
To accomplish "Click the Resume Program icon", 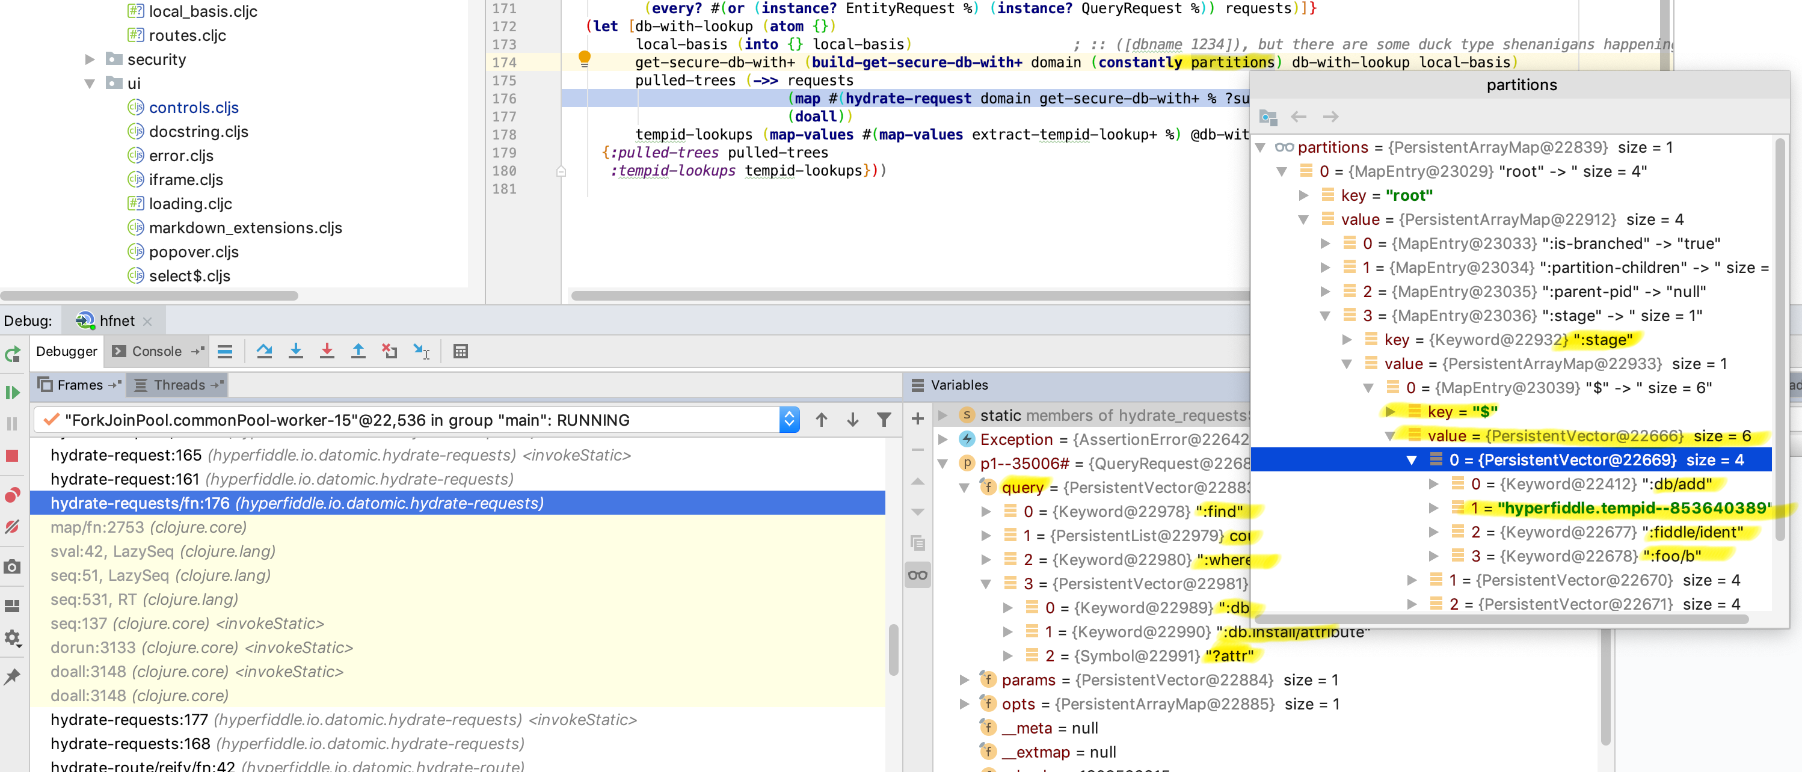I will pyautogui.click(x=13, y=392).
